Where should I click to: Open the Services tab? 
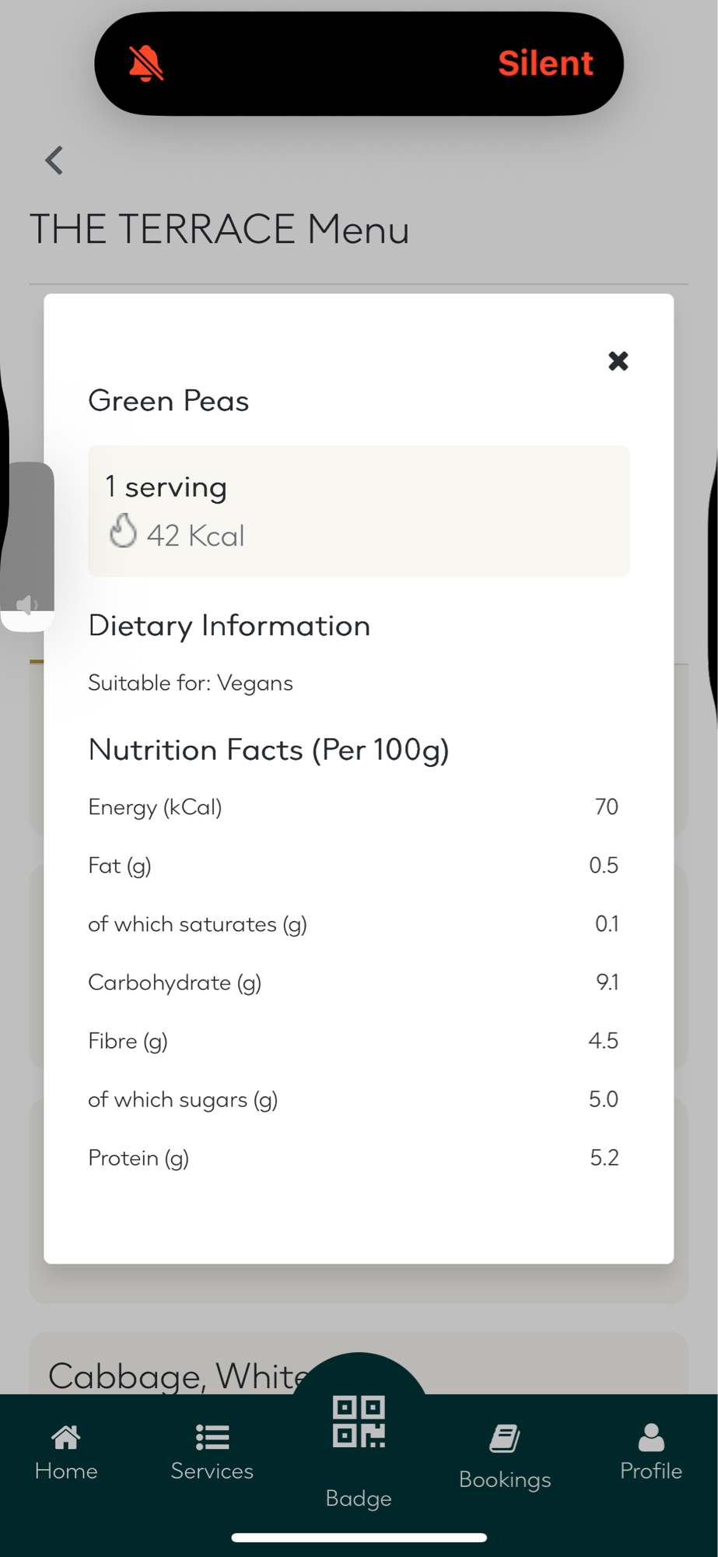click(x=212, y=1452)
